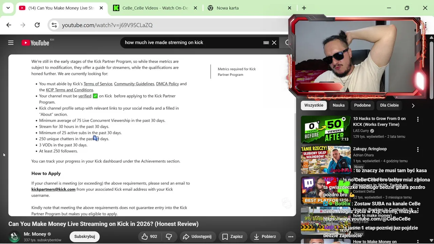This screenshot has width=434, height=244.
Task: Open the DMCA Policy link
Action: 167,84
